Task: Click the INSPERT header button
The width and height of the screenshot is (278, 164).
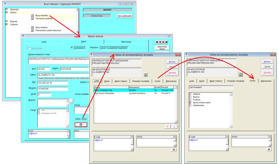Action: 108,10
